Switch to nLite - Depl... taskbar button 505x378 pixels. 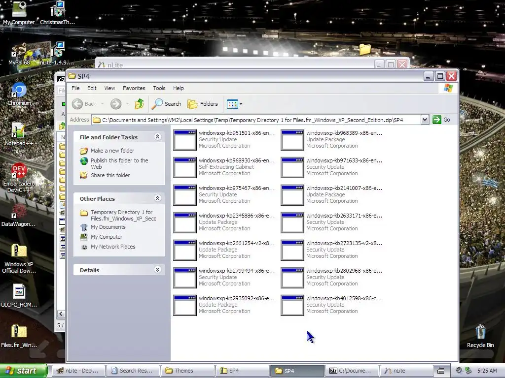(78, 371)
